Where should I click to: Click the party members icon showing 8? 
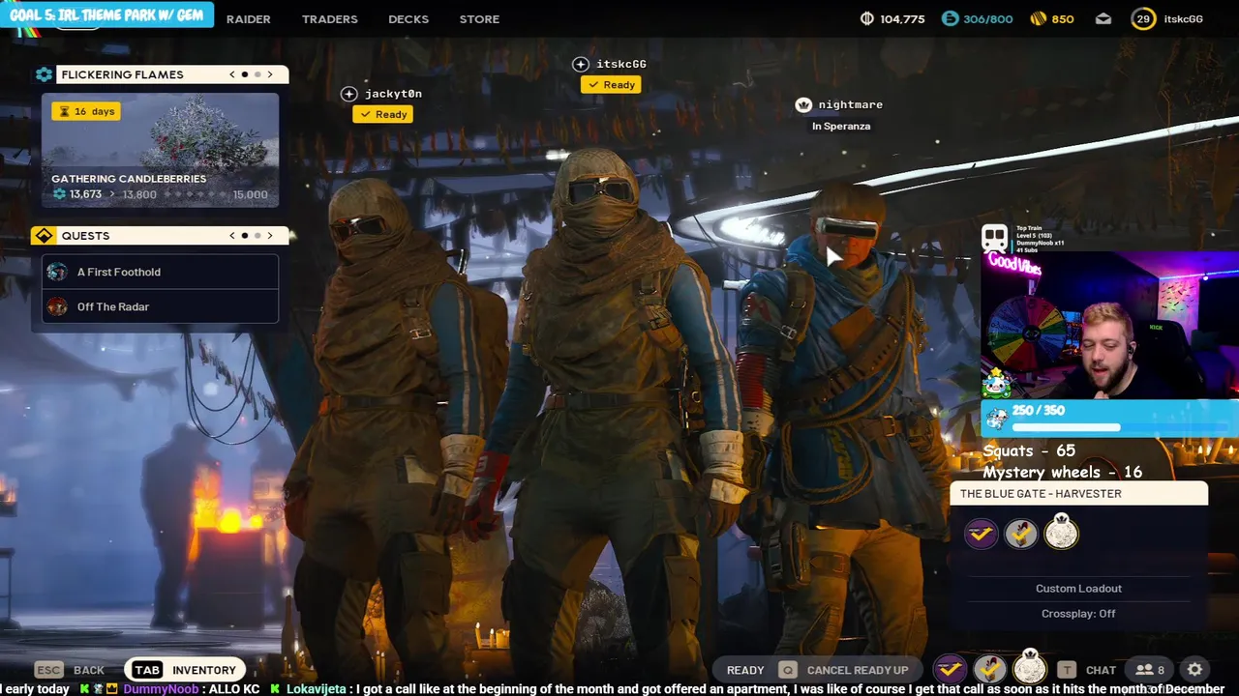tap(1150, 669)
